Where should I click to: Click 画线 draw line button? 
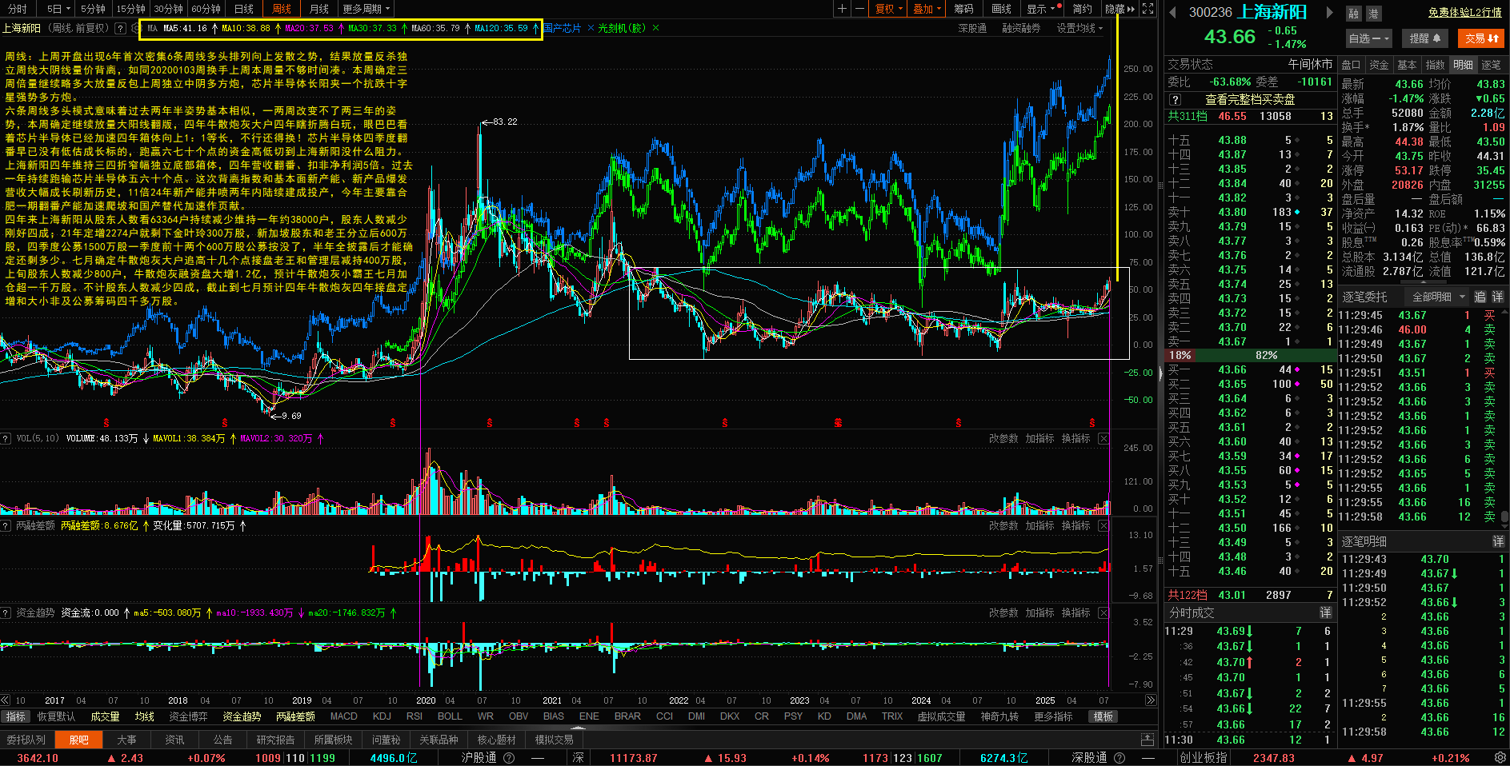(1001, 9)
